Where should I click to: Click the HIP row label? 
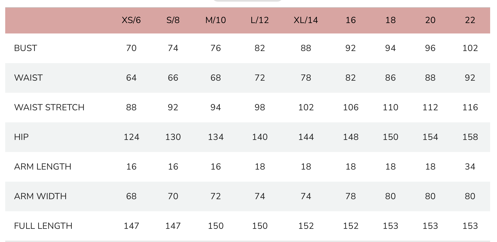coord(21,137)
